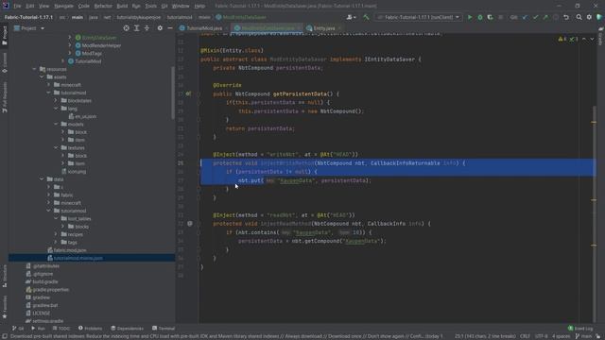The width and height of the screenshot is (605, 340).
Task: Build project with the hammer icon
Action: point(366,17)
